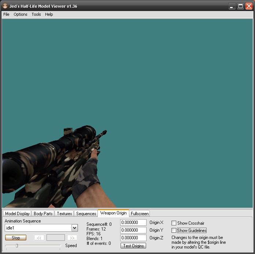
Task: Select the Weapon Origin tab
Action: coord(113,213)
